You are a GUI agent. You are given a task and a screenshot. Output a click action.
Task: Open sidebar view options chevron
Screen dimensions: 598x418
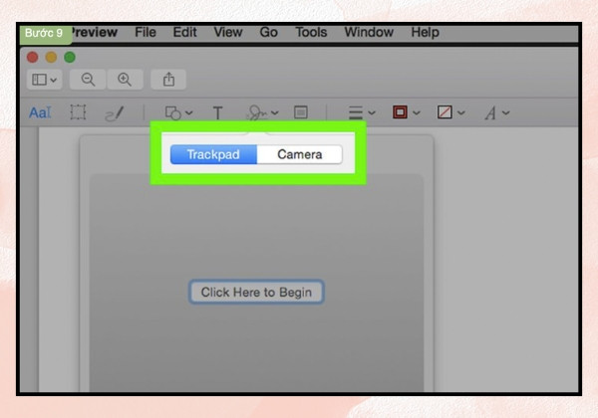pyautogui.click(x=54, y=80)
